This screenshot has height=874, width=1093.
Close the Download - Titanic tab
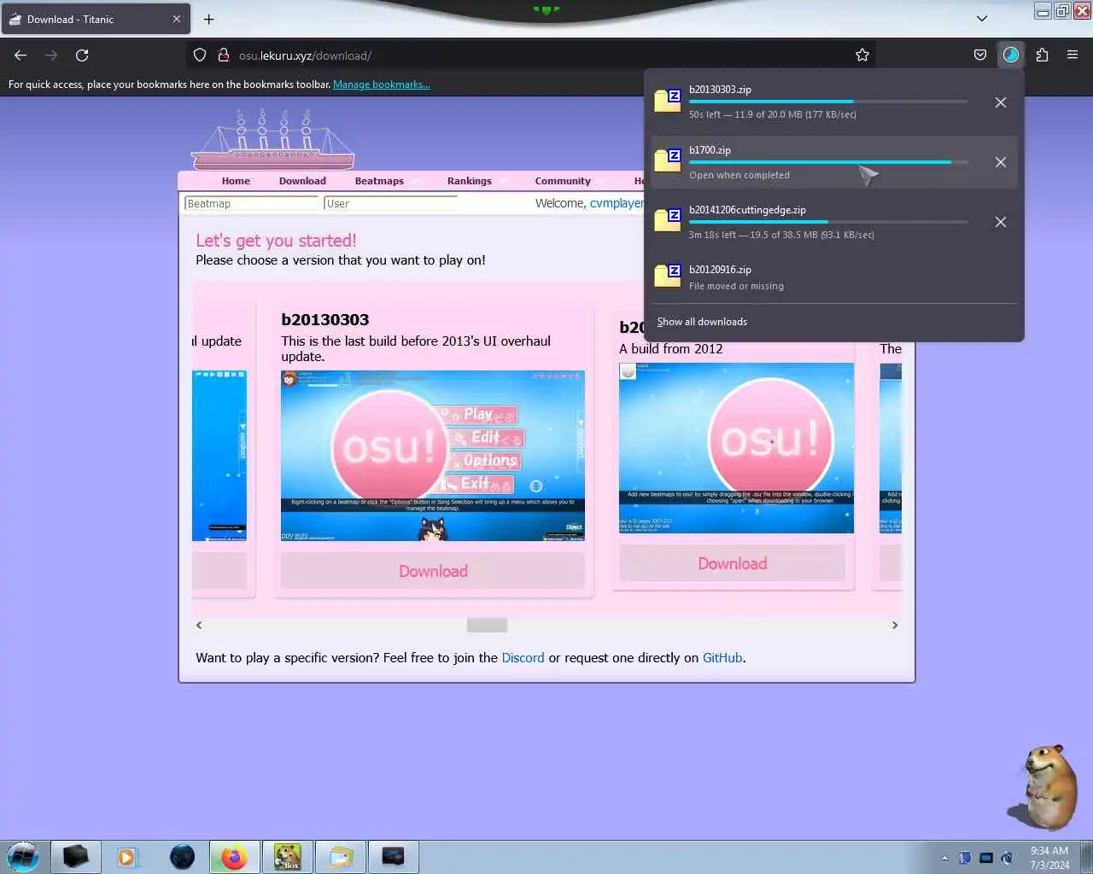pos(177,19)
